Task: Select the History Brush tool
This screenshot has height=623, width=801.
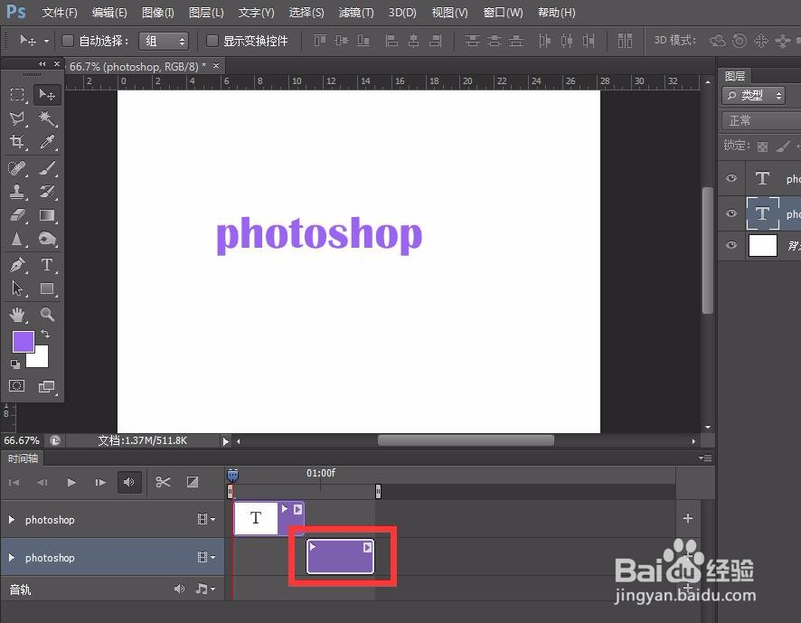Action: point(47,192)
